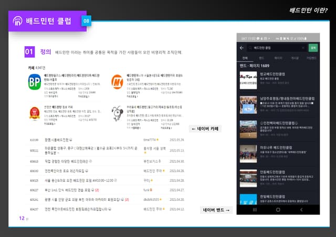The height and width of the screenshot is (237, 336).
Task: Tap the back arrow in the Band app
Action: pyautogui.click(x=241, y=48)
